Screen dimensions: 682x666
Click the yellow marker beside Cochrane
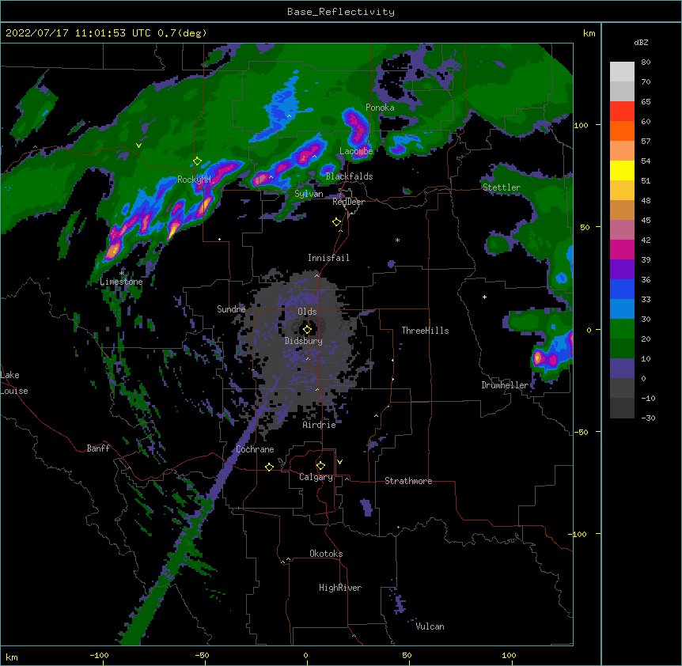click(269, 467)
